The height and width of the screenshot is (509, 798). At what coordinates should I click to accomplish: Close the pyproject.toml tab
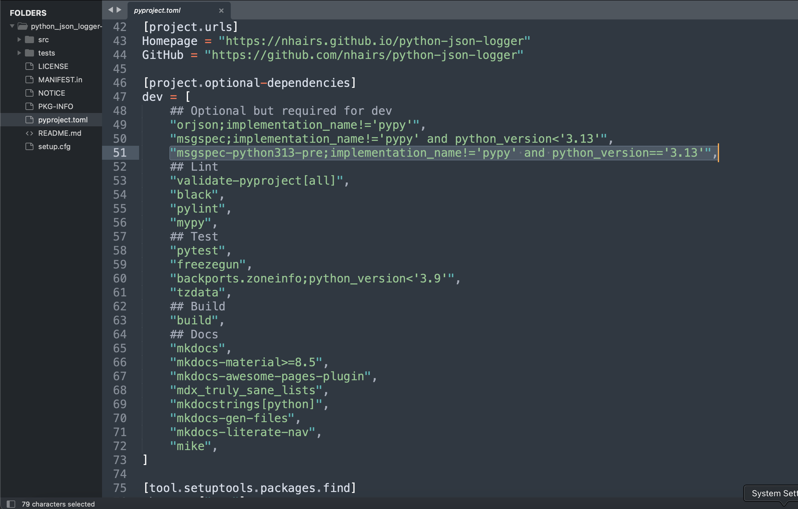tap(221, 11)
